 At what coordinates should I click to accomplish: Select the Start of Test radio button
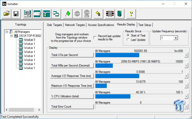pos(128,35)
